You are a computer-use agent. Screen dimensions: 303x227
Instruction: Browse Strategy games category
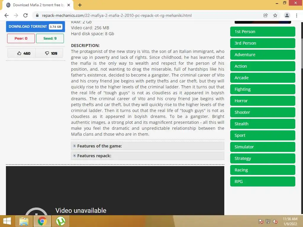point(263,158)
